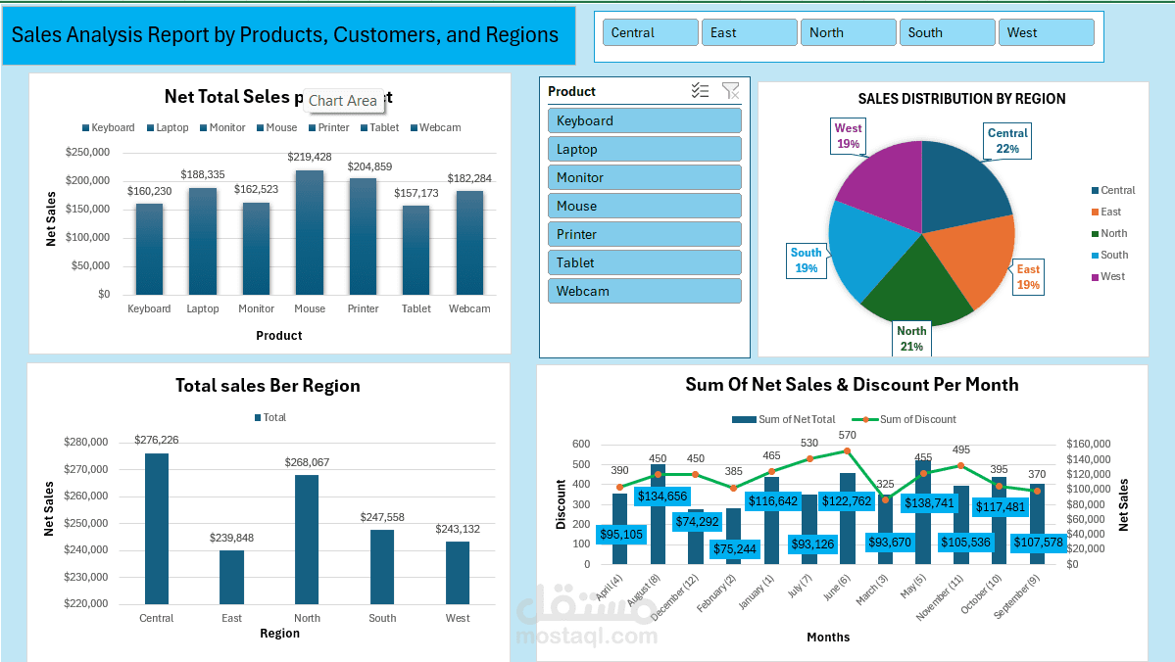
Task: Choose the Central region slicer button
Action: pos(651,33)
